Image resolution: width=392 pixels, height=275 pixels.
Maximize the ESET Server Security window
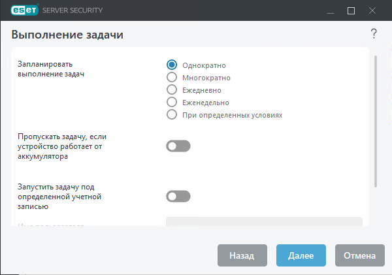(351, 10)
